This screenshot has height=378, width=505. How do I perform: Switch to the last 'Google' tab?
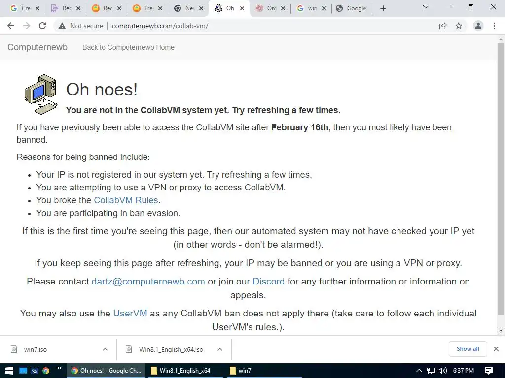click(351, 8)
